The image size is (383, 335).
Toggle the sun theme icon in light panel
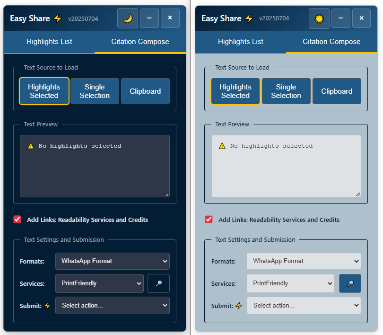click(319, 18)
